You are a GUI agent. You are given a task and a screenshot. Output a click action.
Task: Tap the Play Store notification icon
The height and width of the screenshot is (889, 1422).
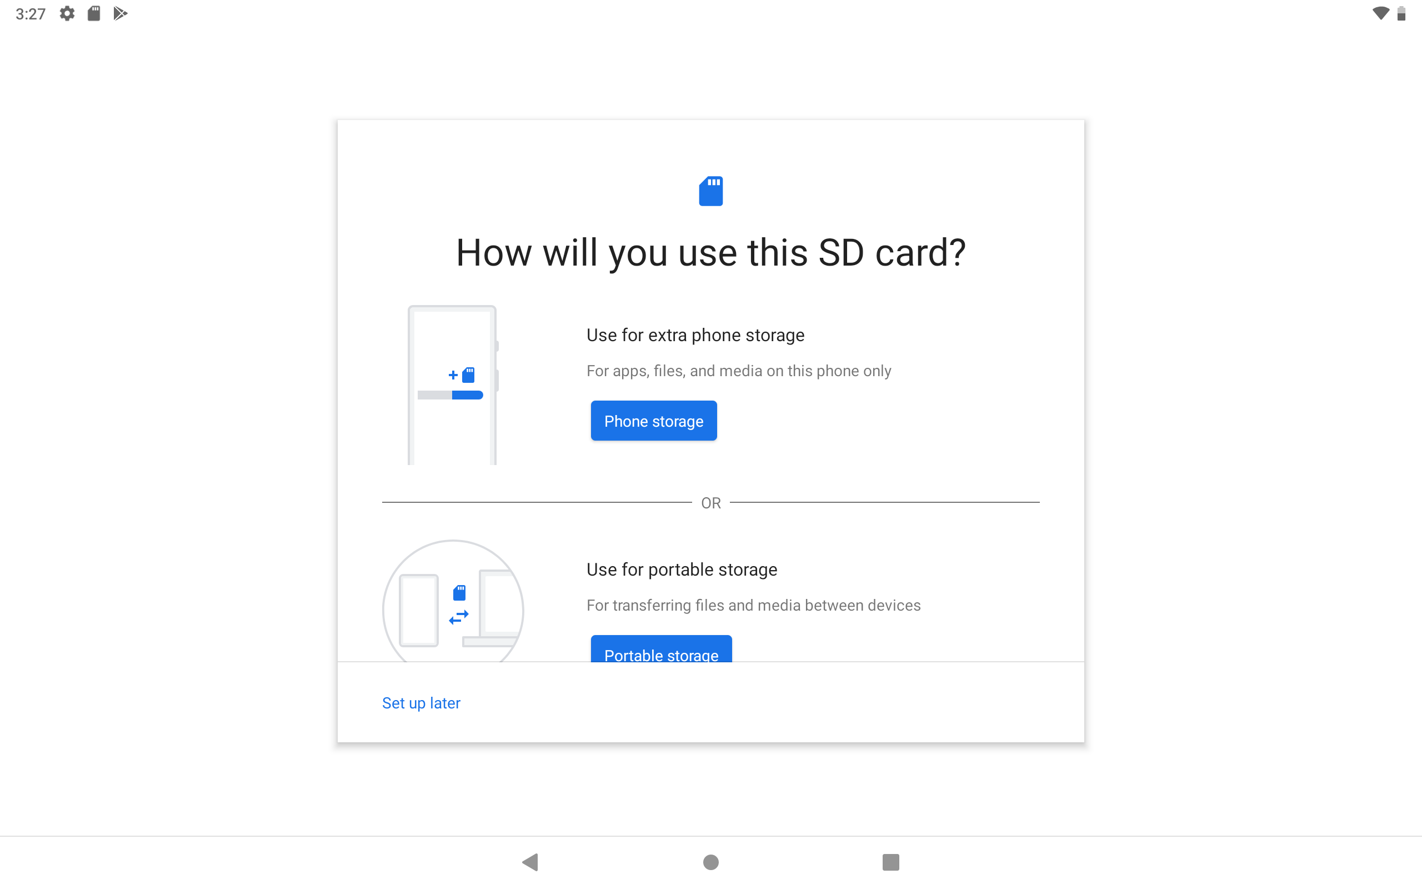pyautogui.click(x=121, y=13)
